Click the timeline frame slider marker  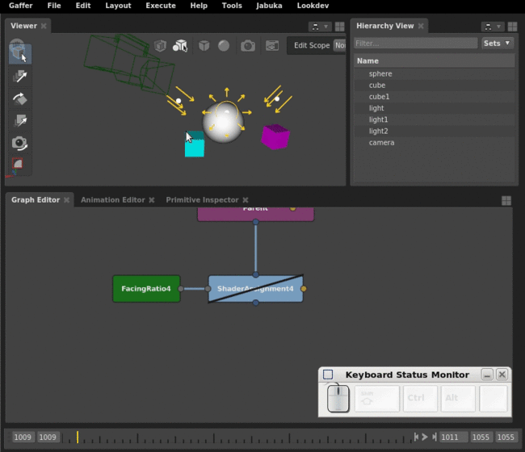[x=78, y=437]
